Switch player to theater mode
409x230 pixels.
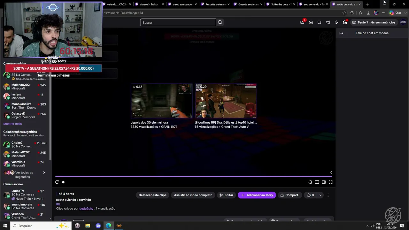pos(317,182)
